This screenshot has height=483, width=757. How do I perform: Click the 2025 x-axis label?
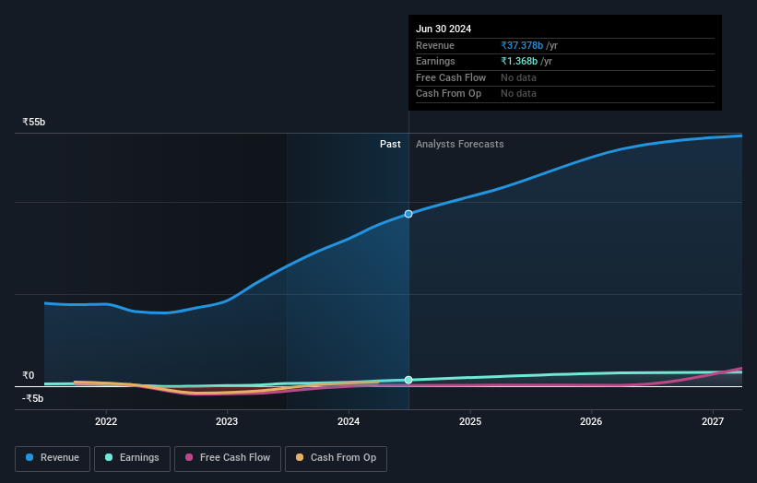pyautogui.click(x=470, y=421)
